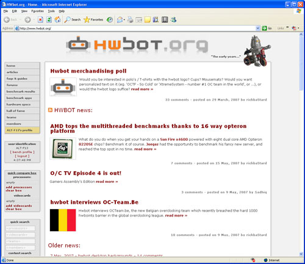Open the 'Hwbot merchandising poll' headline
The image size is (305, 264).
pyautogui.click(x=88, y=71)
